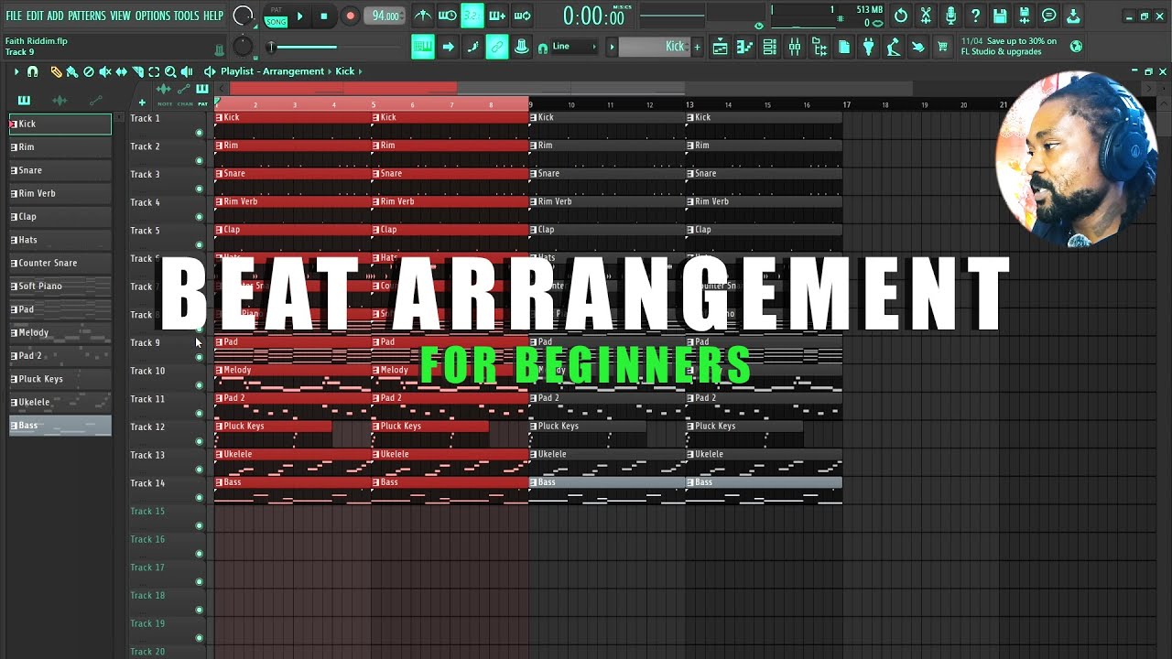Open the OPTIONS menu
Image resolution: width=1172 pixels, height=659 pixels.
[x=153, y=16]
